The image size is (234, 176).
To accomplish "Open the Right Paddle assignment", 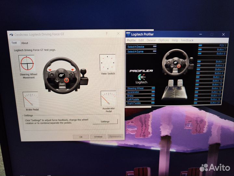I will point(140,103).
